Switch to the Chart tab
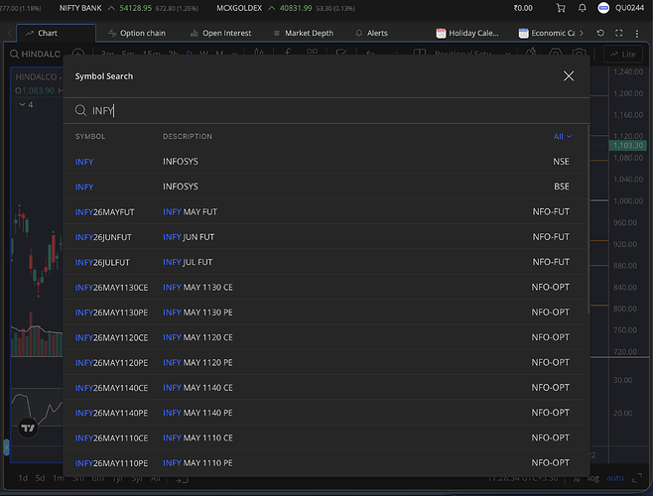The width and height of the screenshot is (653, 496). [x=57, y=34]
